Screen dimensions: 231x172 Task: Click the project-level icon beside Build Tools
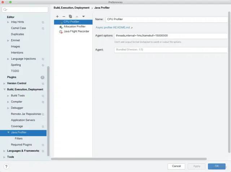43,96
